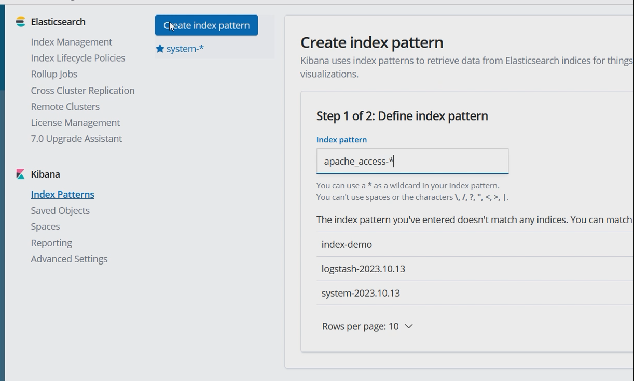Open License Management
Image resolution: width=634 pixels, height=381 pixels.
[75, 123]
